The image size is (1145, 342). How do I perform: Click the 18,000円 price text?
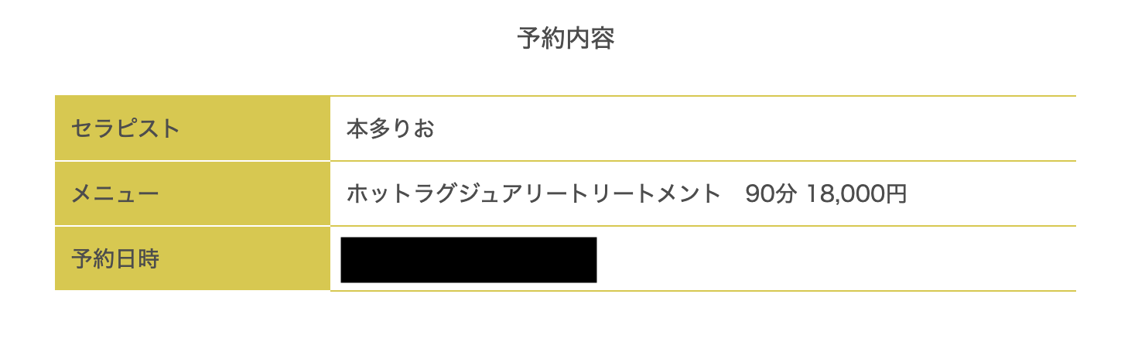[x=856, y=193]
